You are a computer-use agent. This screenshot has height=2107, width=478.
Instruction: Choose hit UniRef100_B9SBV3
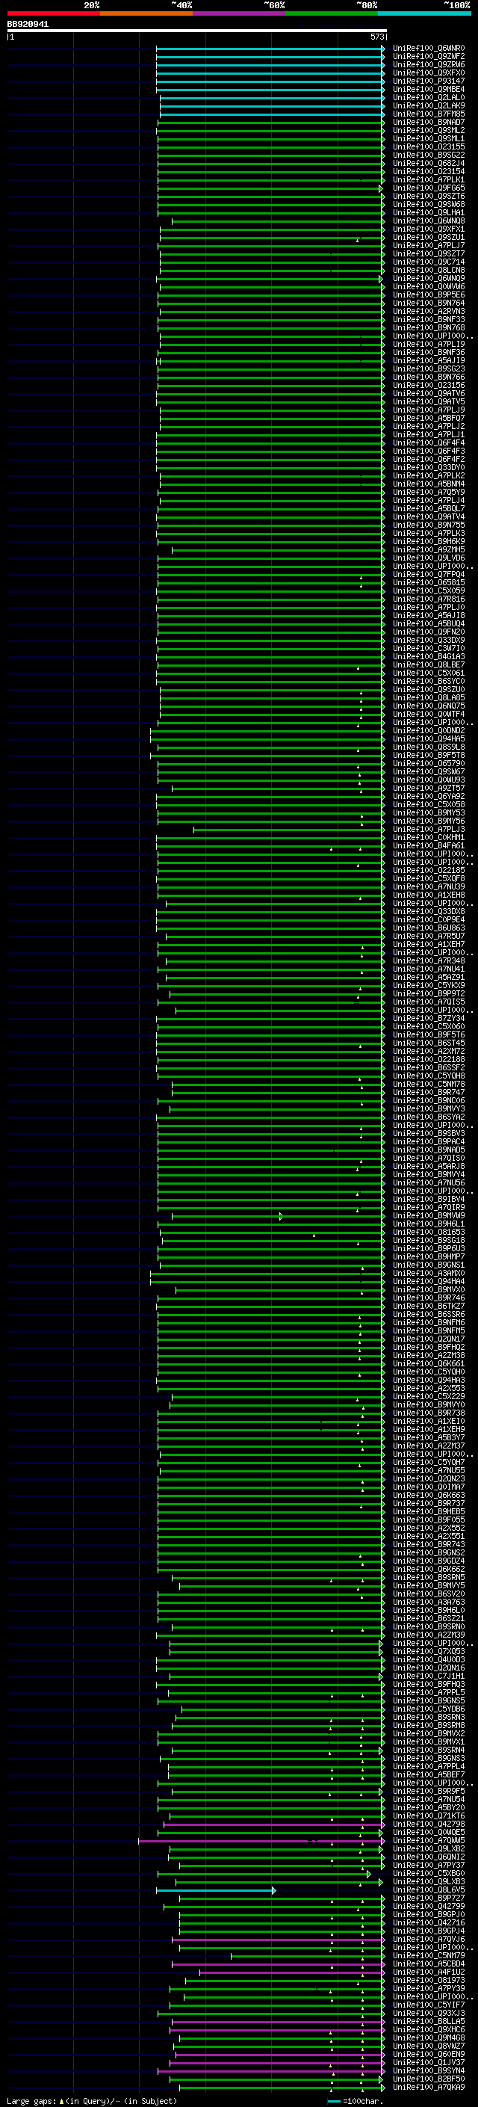428,1134
